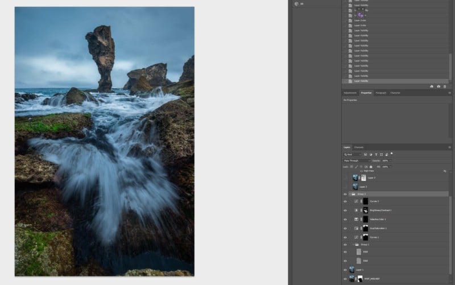The width and height of the screenshot is (455, 285).
Task: Open the Properties panel flyout menu
Action: click(449, 93)
